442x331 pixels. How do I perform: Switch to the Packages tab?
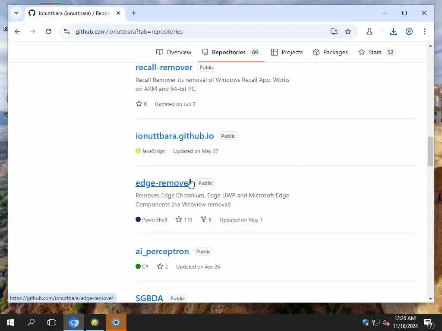pyautogui.click(x=330, y=52)
